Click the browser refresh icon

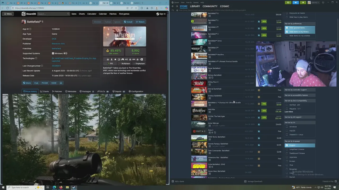click(7, 8)
